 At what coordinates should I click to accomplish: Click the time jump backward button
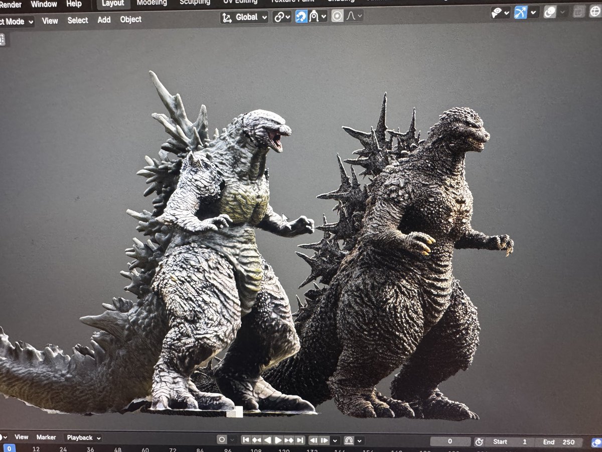[x=314, y=440]
